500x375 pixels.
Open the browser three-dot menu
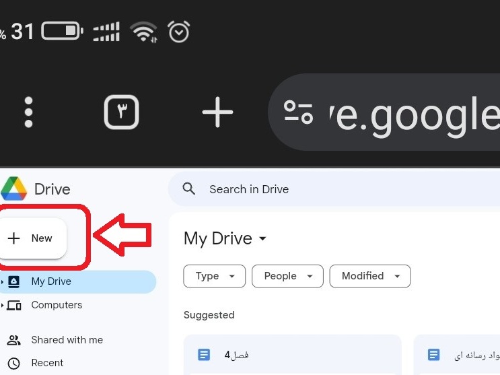click(28, 112)
